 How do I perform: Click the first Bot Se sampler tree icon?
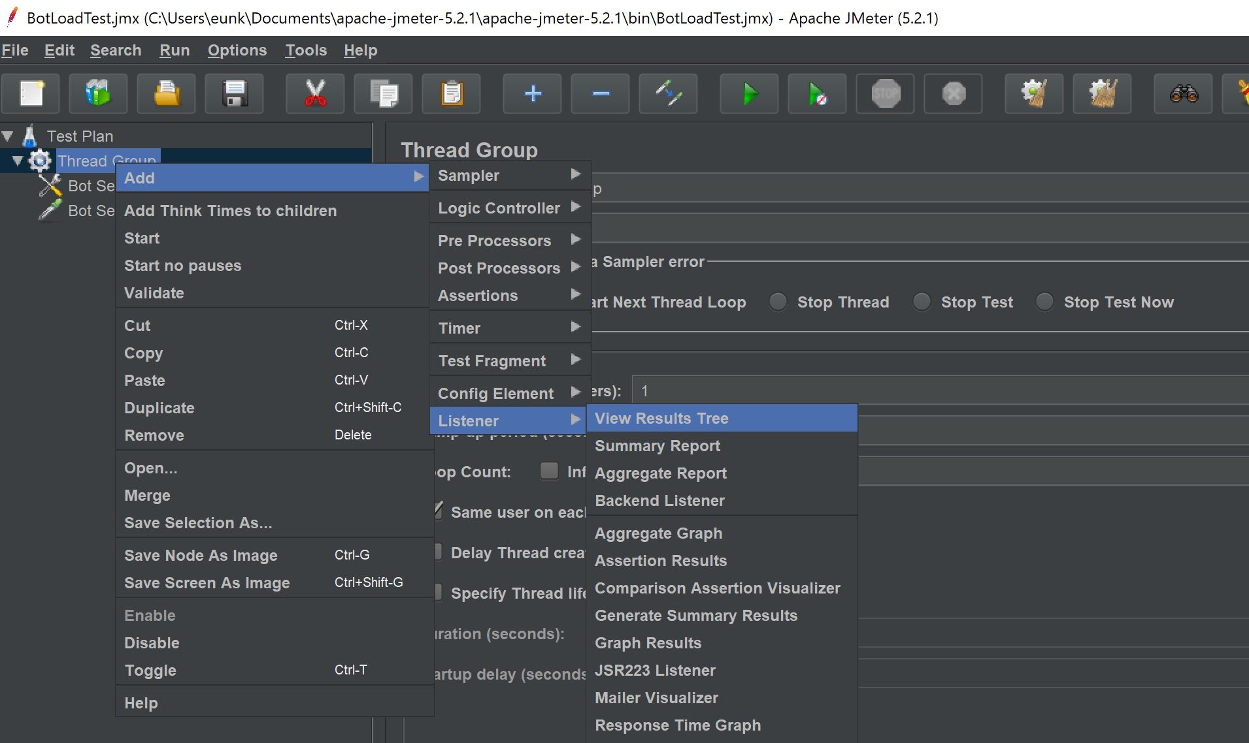(50, 185)
